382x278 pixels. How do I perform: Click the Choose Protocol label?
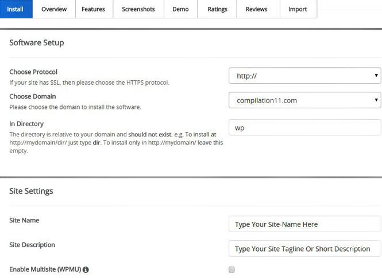(33, 72)
